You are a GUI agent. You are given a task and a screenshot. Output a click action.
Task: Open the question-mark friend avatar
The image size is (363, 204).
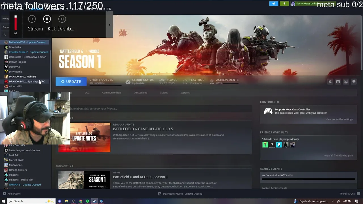coord(272,145)
